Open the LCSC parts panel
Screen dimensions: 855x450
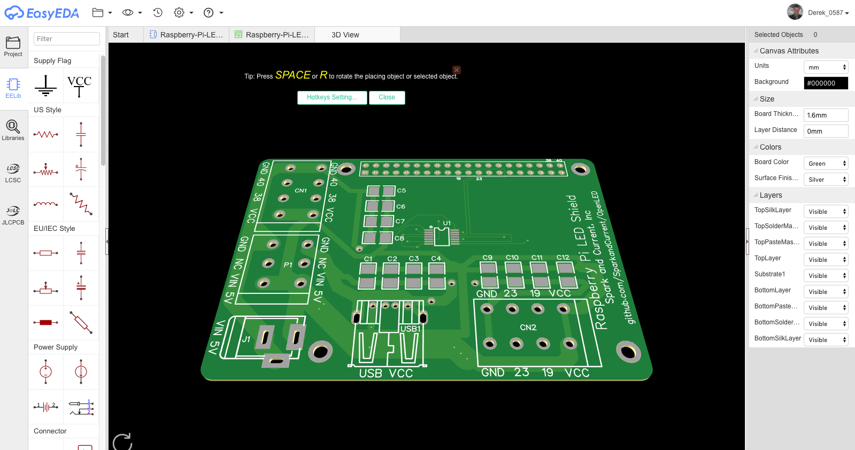tap(13, 173)
